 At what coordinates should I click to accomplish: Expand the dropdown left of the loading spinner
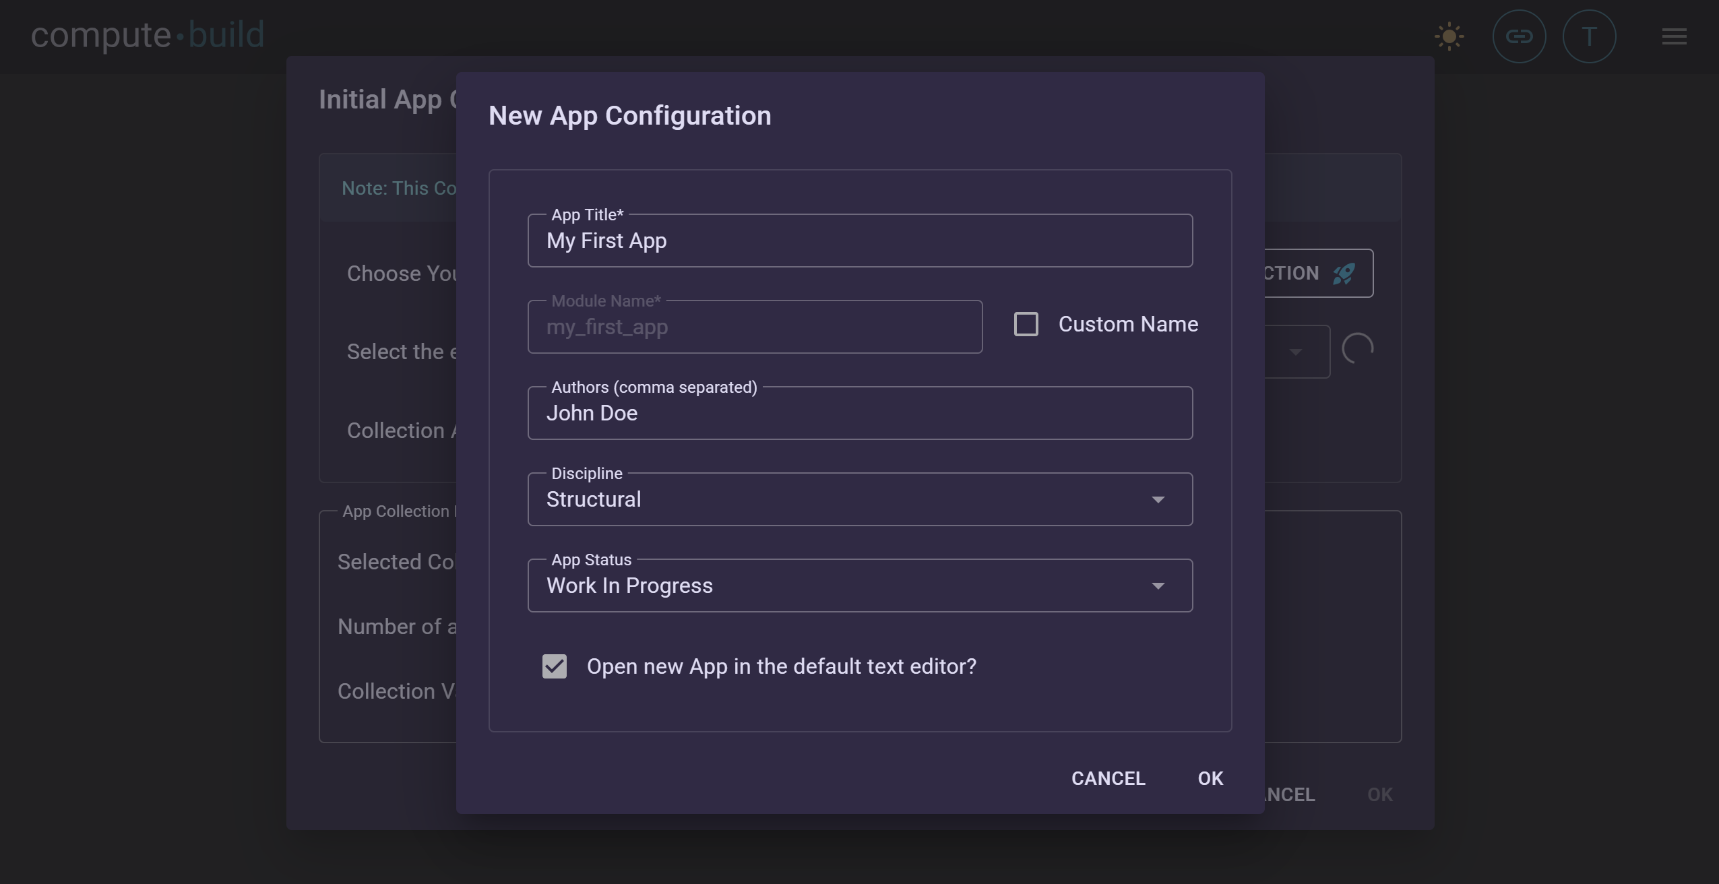(1296, 351)
